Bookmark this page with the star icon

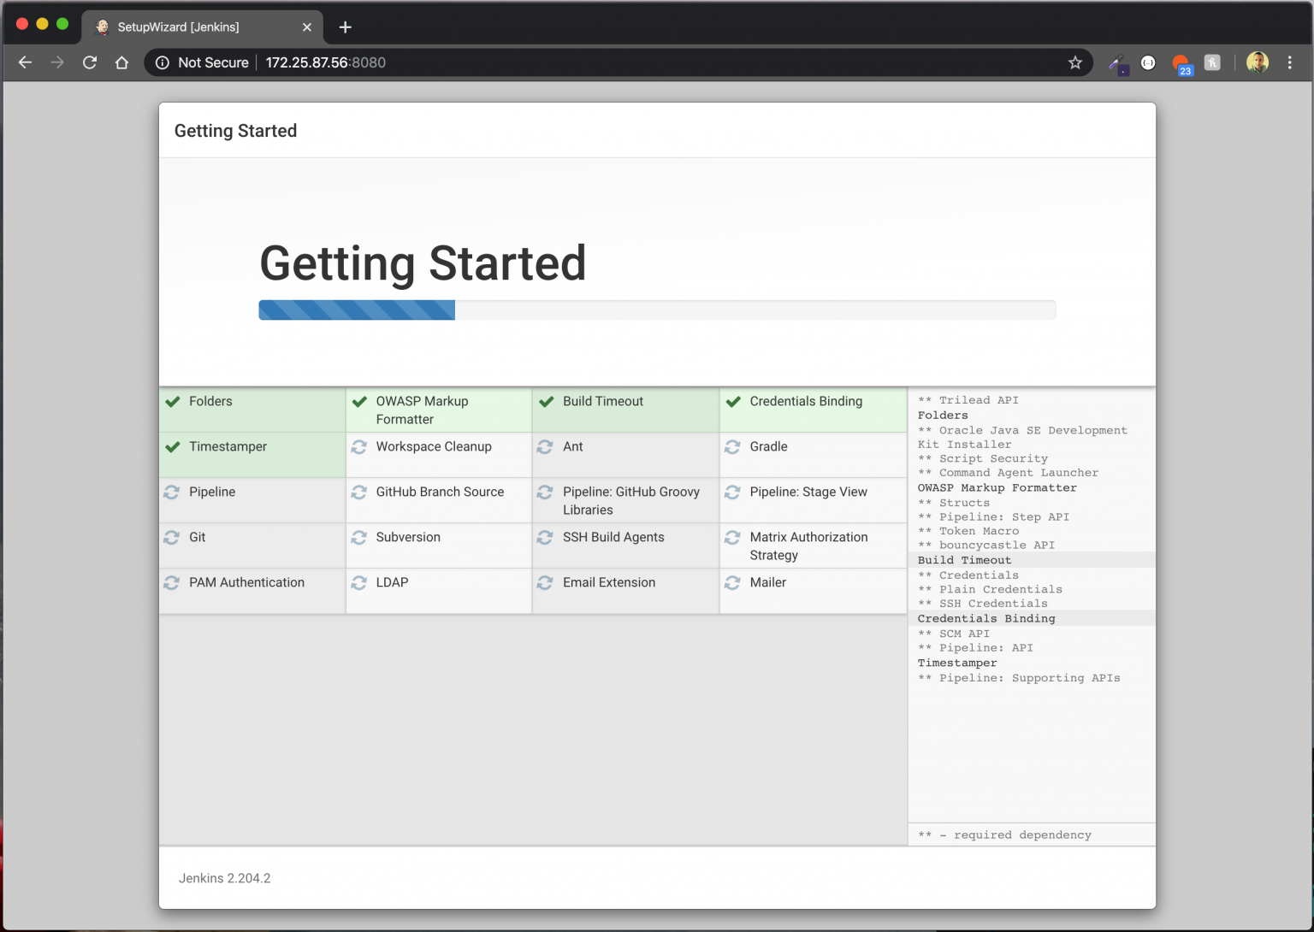(1075, 62)
